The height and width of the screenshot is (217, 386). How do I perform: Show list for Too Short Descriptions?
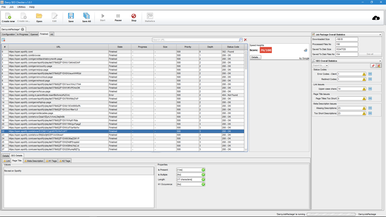click(370, 113)
